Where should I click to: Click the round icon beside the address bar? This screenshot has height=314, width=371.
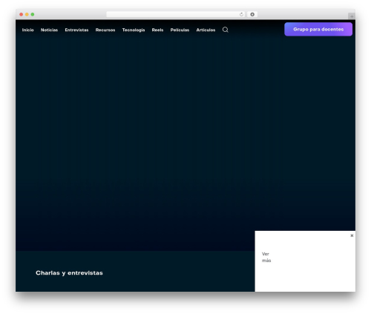252,15
